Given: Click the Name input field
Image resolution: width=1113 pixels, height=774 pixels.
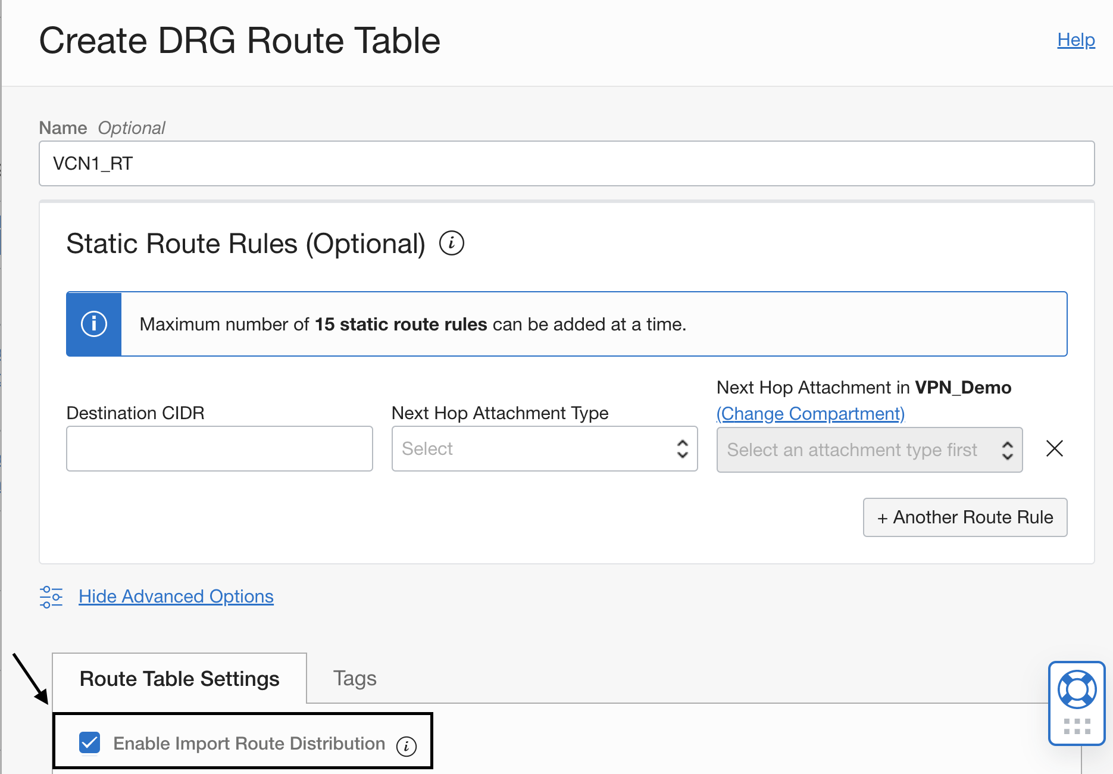Looking at the screenshot, I should coord(566,164).
